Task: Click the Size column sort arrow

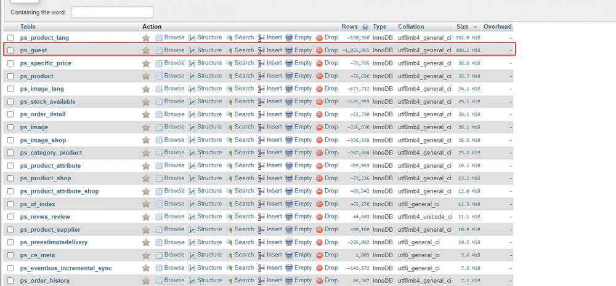Action: tap(476, 27)
